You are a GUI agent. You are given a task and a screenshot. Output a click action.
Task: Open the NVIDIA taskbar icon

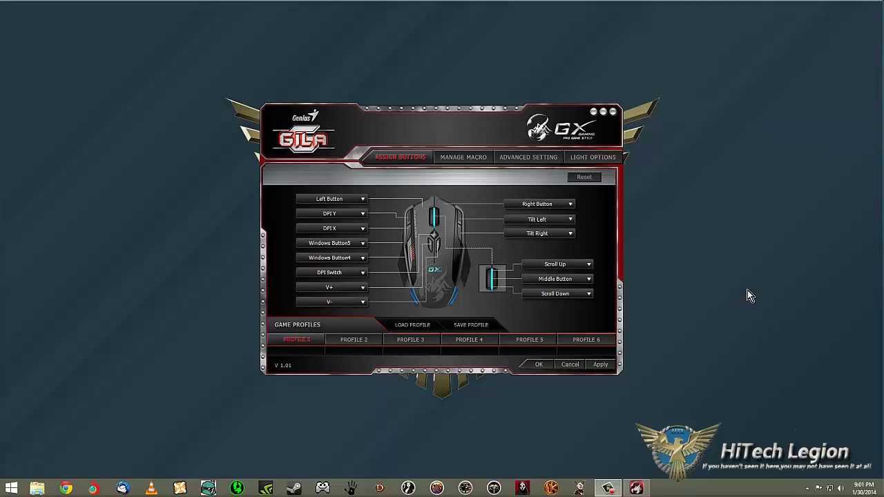point(266,489)
